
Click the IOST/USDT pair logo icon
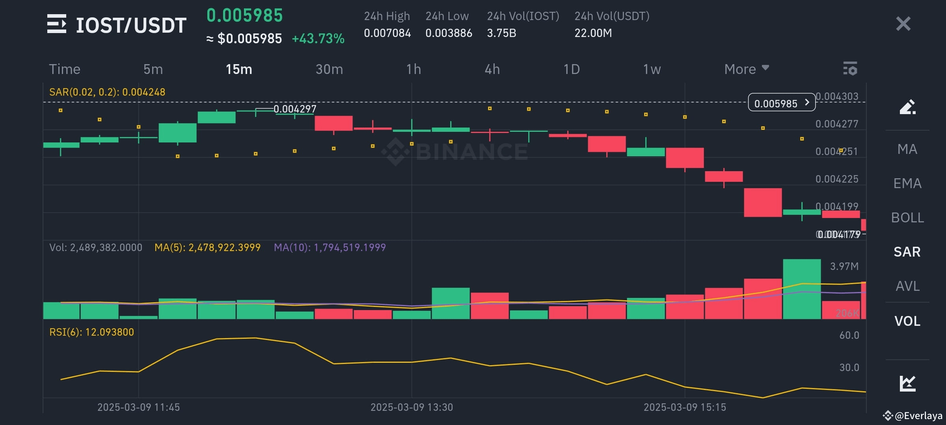tap(58, 24)
